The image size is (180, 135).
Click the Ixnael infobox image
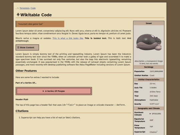149,42
